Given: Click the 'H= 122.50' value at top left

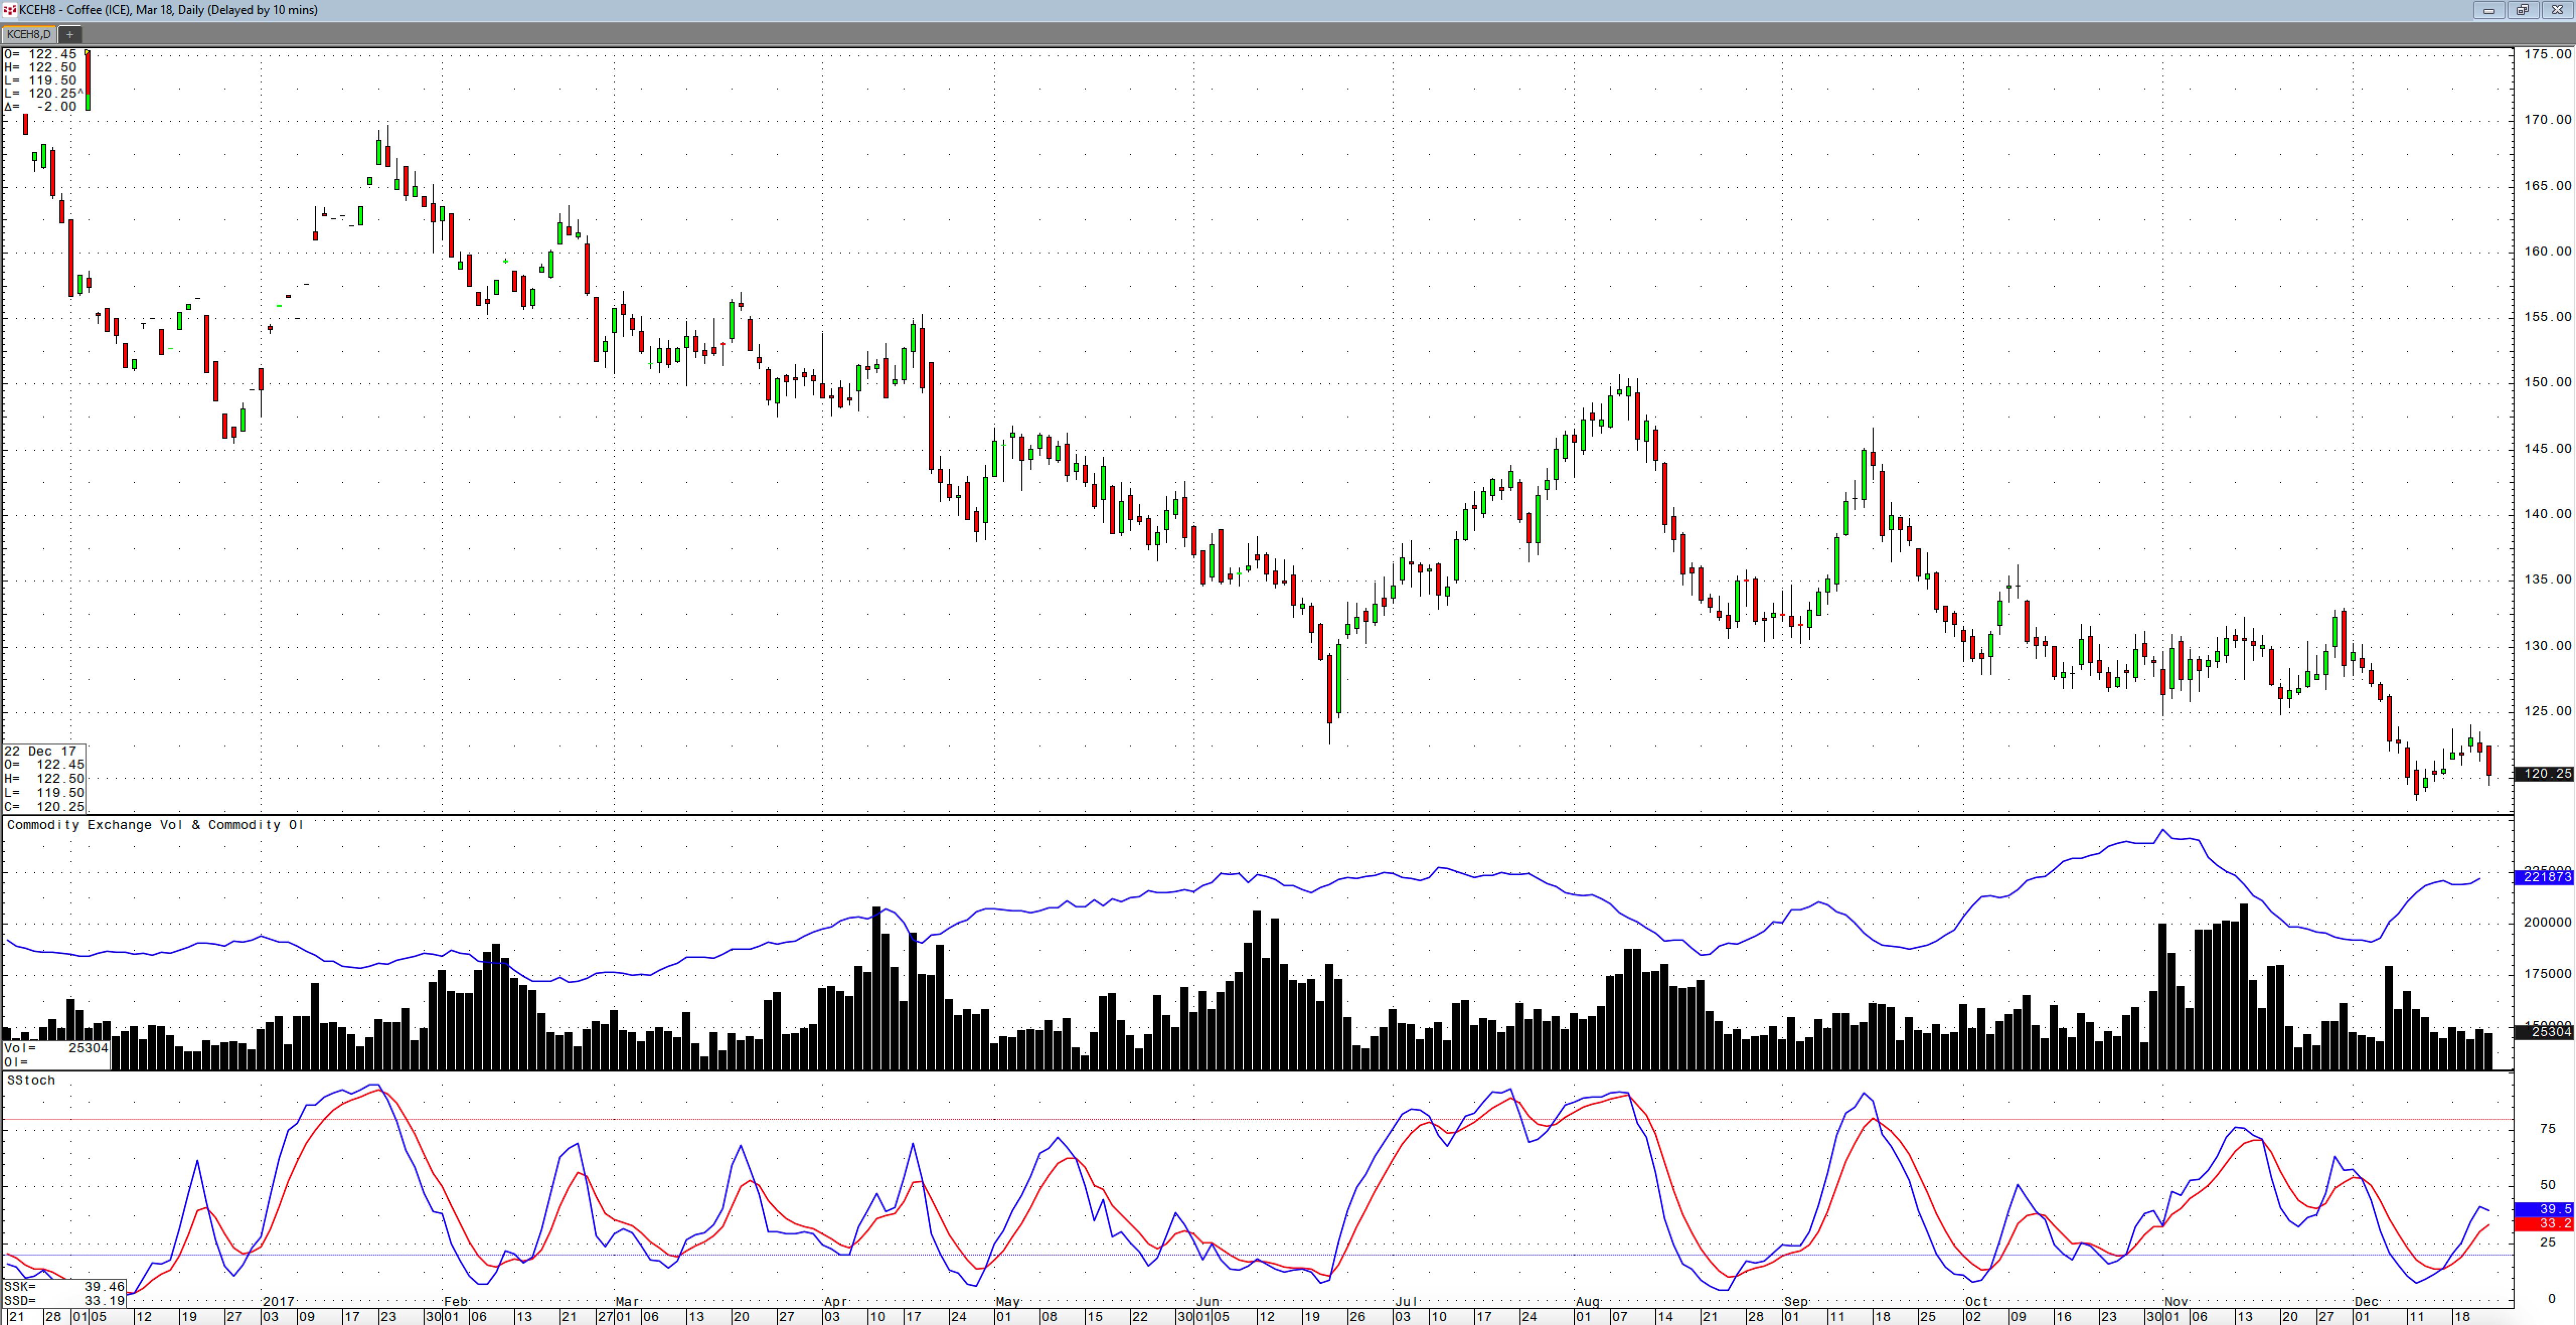Looking at the screenshot, I should click(x=40, y=67).
